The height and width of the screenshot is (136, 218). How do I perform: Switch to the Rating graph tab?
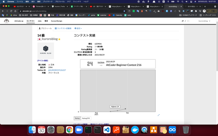[77, 118]
